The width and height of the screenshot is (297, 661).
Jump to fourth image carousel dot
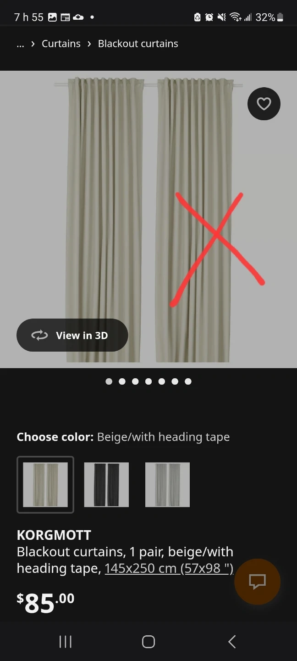(148, 381)
